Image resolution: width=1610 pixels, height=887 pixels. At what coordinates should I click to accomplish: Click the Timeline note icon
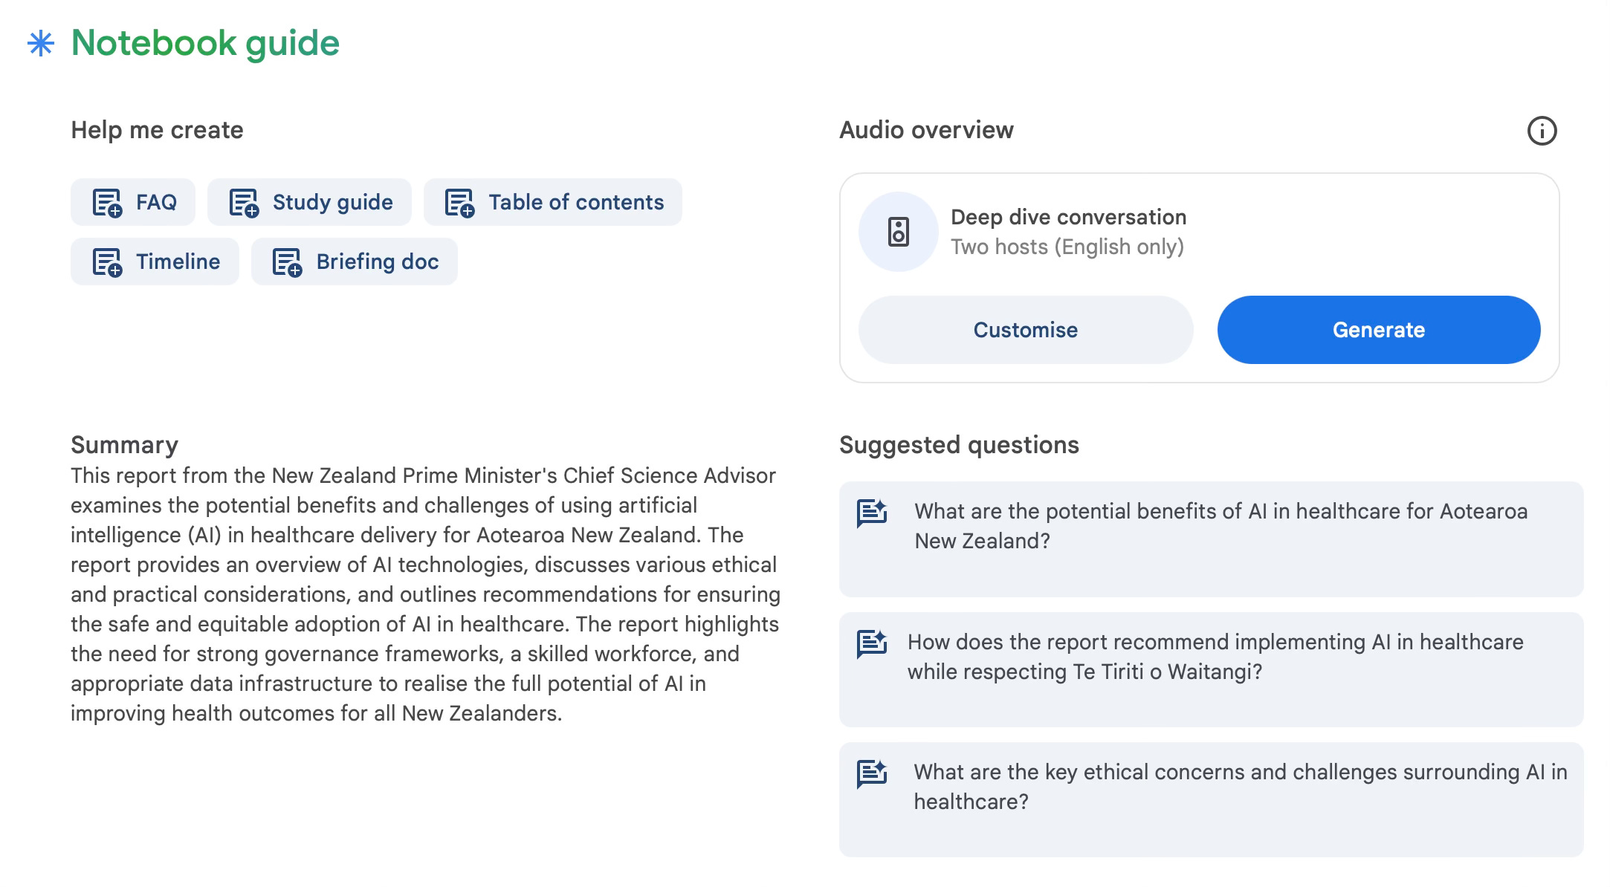pos(107,261)
